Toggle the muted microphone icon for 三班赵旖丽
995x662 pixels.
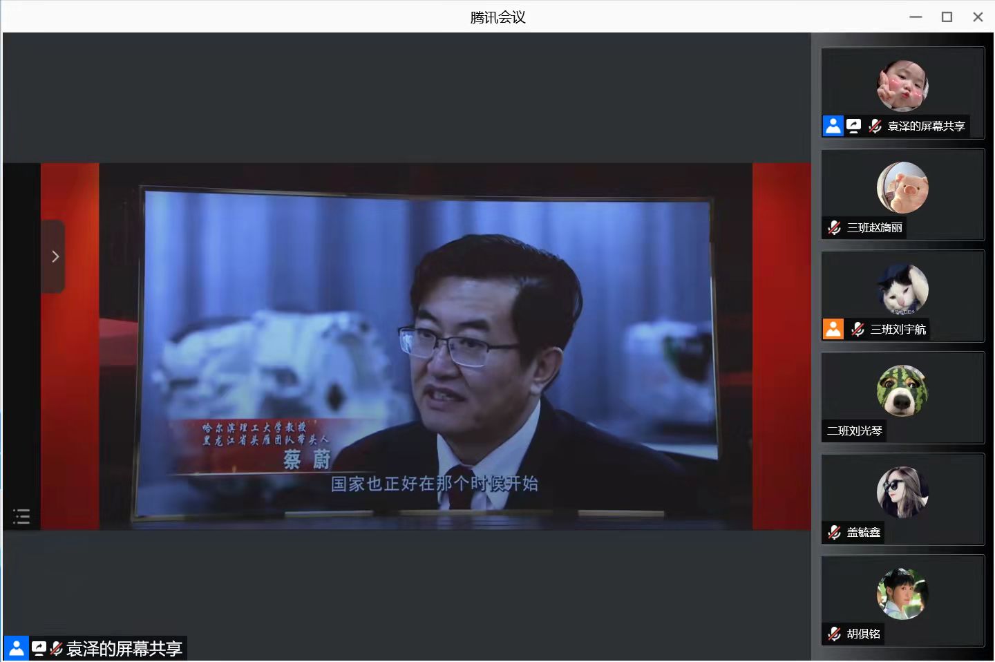pos(835,227)
